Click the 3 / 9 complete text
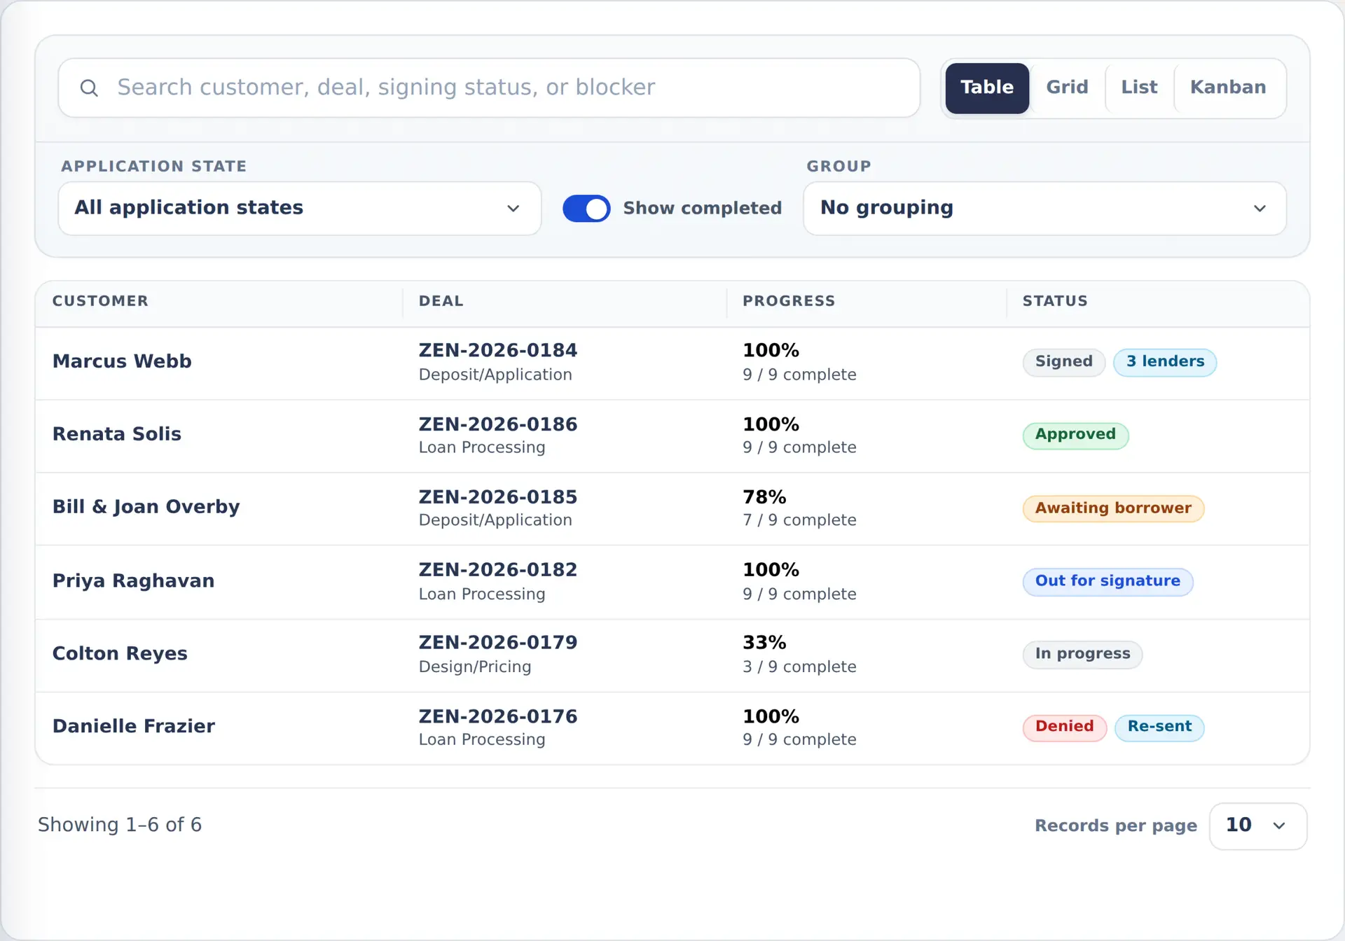Viewport: 1345px width, 941px height. [799, 667]
